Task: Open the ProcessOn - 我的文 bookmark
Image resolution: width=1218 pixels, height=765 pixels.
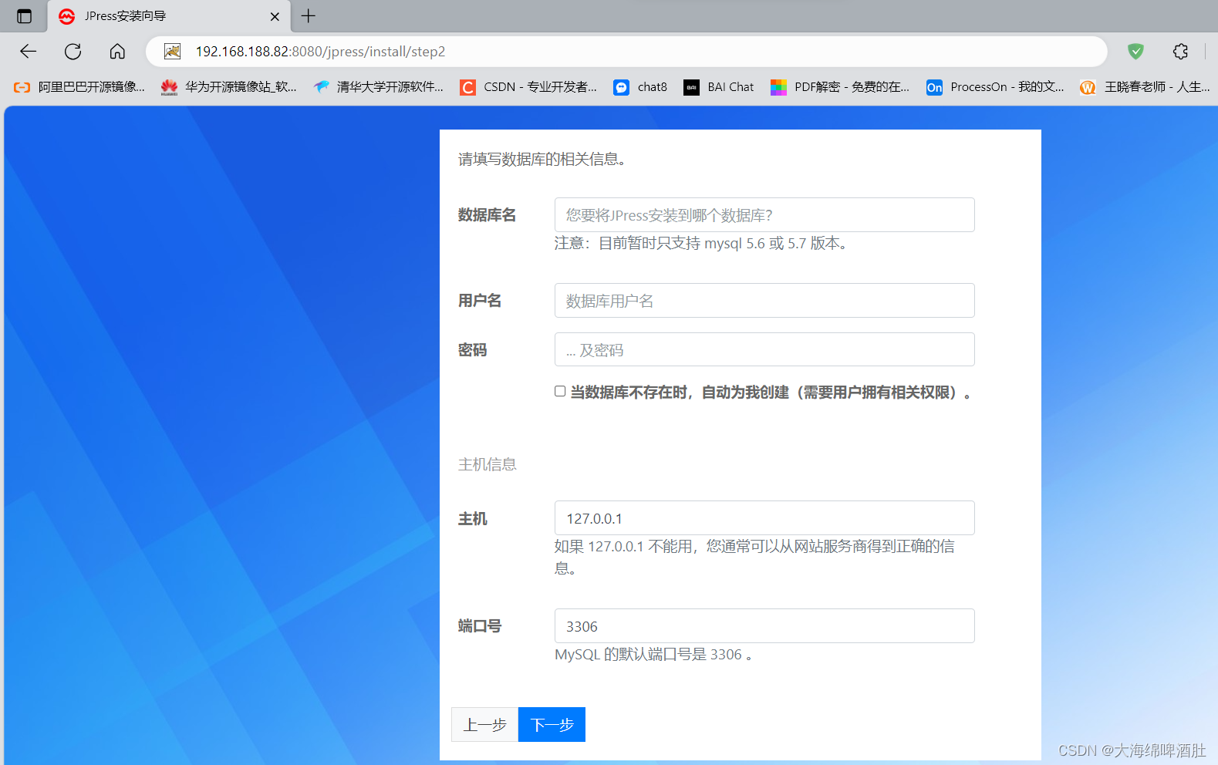Action: pos(995,87)
